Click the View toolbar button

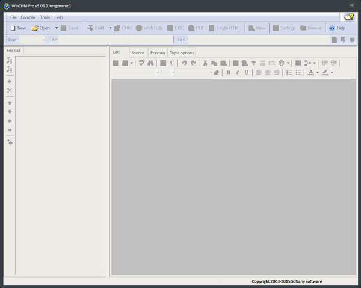point(257,28)
